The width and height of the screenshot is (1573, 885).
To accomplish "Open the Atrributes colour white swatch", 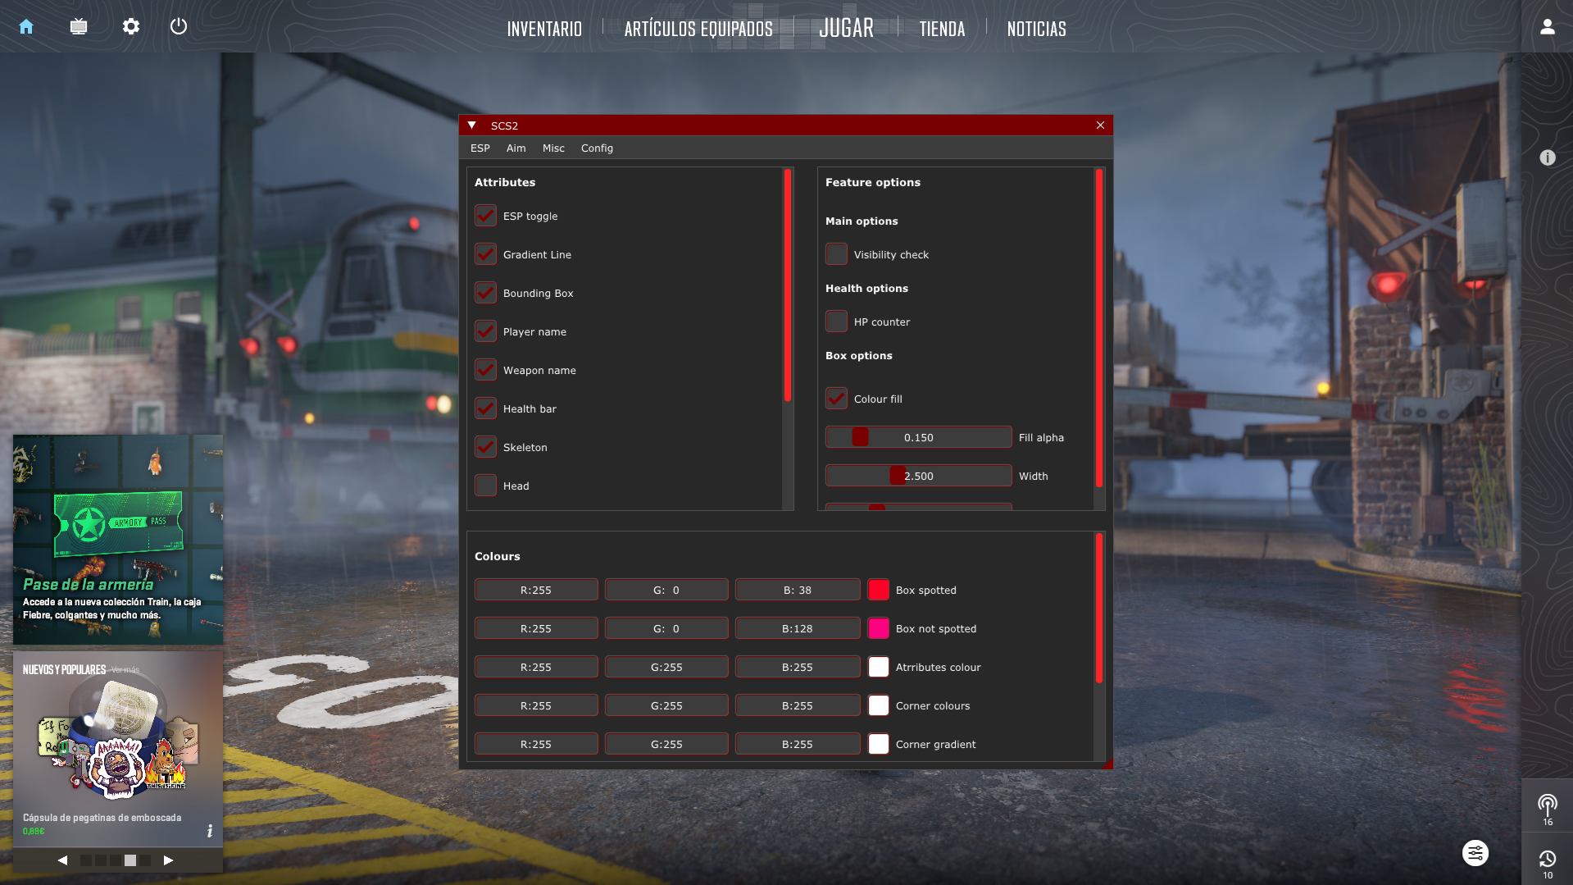I will (x=878, y=667).
